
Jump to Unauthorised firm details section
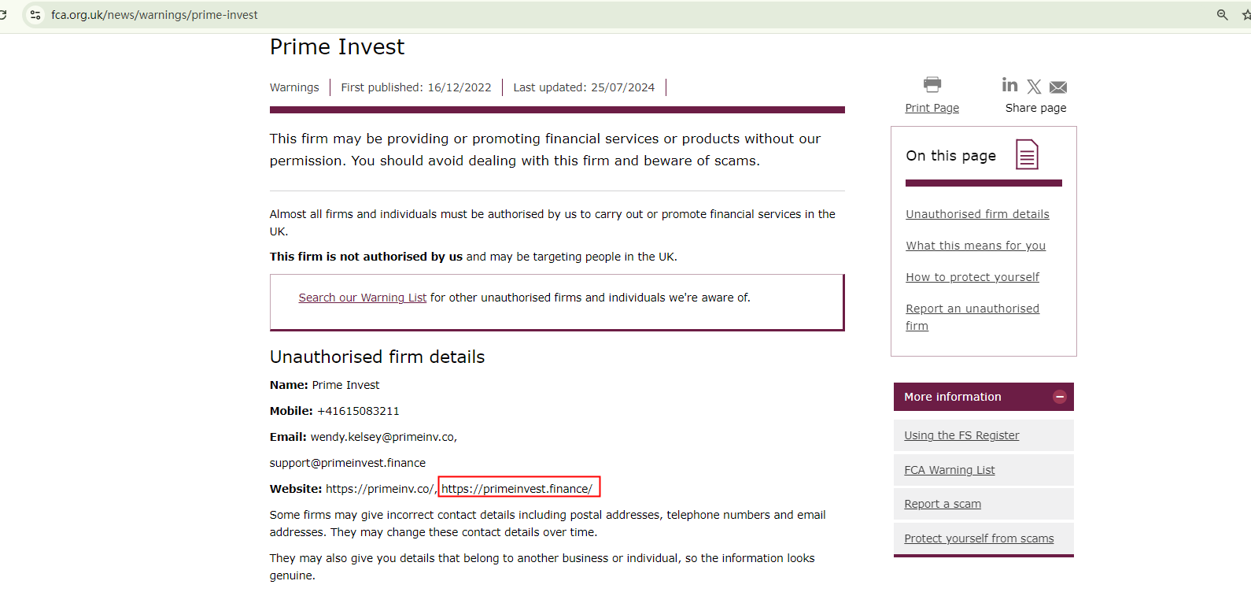point(977,214)
